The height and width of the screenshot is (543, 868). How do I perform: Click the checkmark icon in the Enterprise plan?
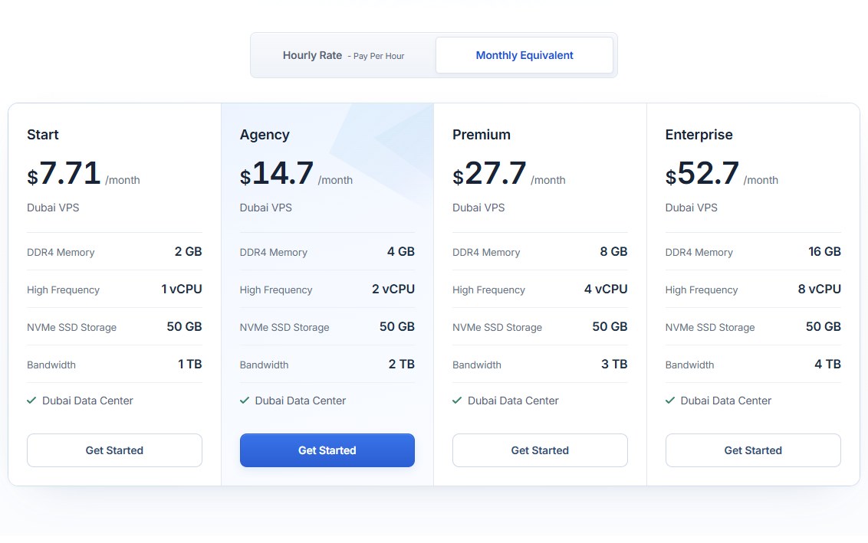coord(670,401)
